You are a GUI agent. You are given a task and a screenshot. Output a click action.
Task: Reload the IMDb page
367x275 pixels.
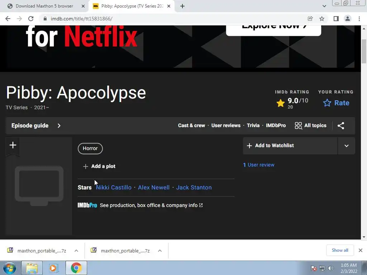click(x=31, y=19)
